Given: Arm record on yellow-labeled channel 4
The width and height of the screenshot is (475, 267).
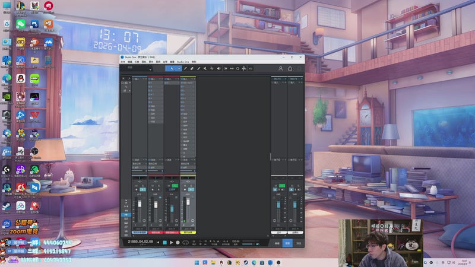Looking at the screenshot, I should [185, 189].
